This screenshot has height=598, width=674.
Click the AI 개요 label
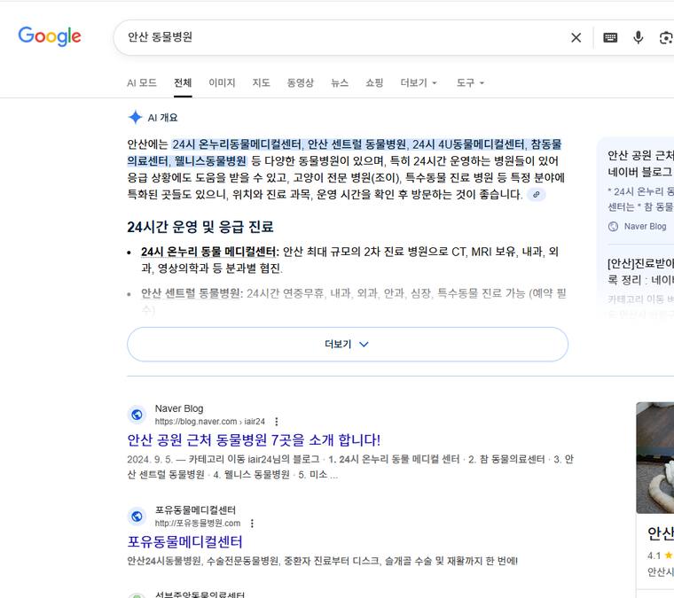pos(162,118)
